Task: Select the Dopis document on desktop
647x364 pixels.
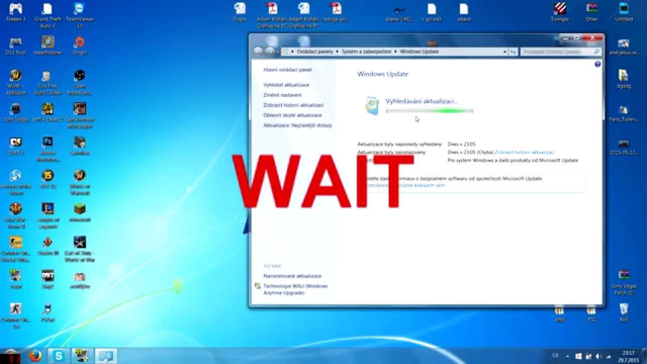Action: point(240,12)
